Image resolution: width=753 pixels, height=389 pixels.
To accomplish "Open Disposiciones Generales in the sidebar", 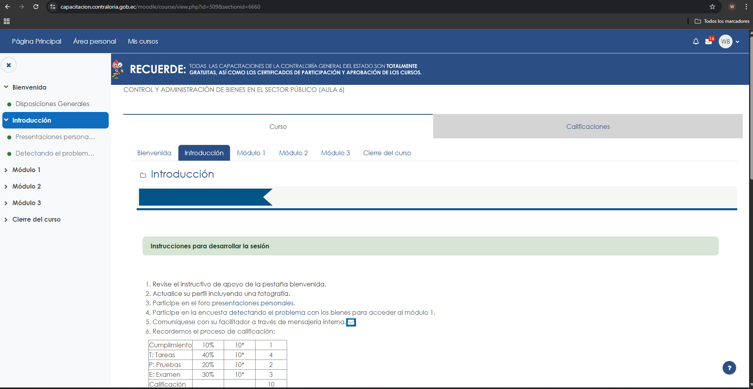I will point(52,104).
